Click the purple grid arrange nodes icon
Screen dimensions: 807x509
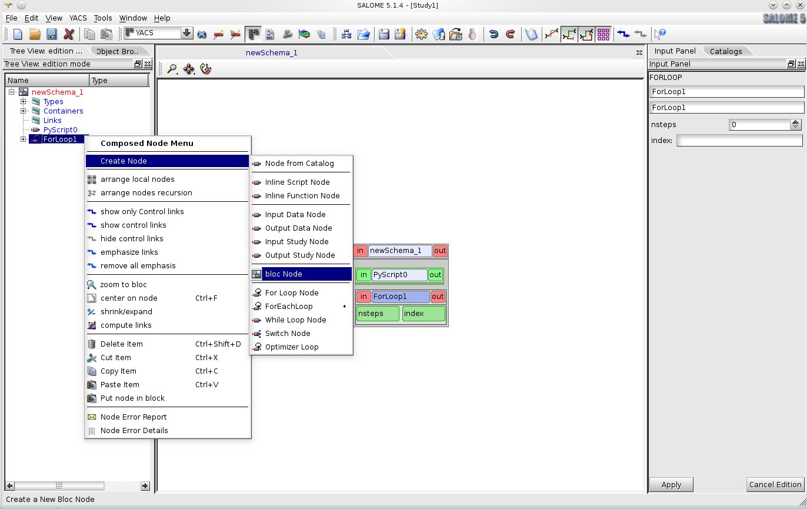tap(603, 34)
